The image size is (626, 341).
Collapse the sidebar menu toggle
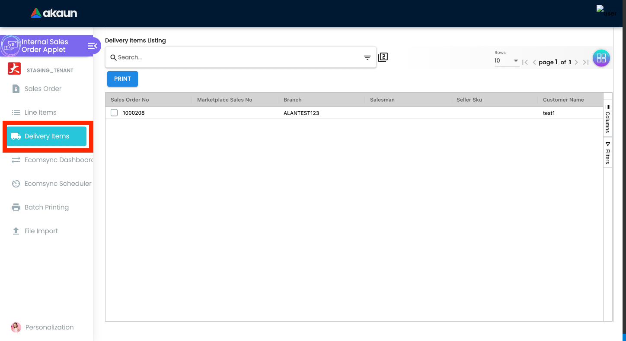tap(92, 46)
